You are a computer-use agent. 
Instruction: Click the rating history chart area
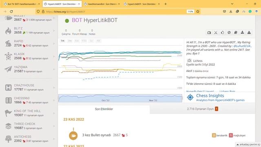[120, 67]
